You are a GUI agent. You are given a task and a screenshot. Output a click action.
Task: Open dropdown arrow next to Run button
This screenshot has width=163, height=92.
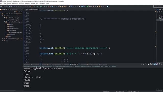pyautogui.click(x=43, y=6)
